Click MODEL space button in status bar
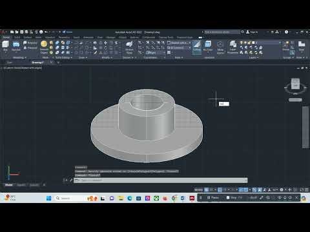 (198, 189)
